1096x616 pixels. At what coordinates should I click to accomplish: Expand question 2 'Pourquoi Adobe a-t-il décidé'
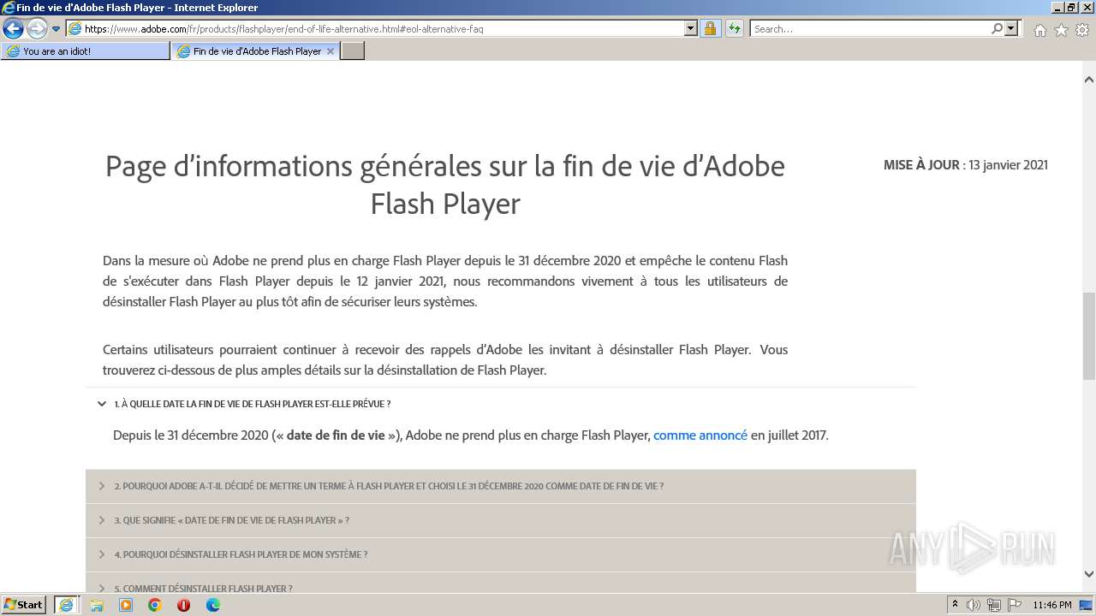[501, 486]
